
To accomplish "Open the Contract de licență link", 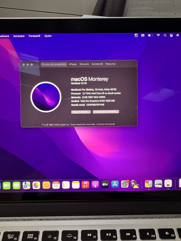I will (105, 124).
